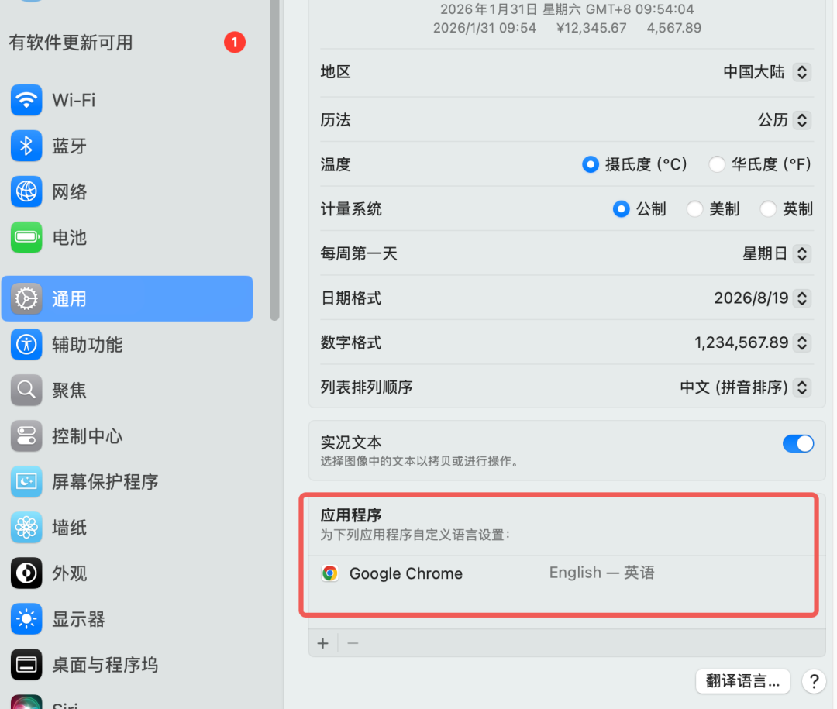Open the 日期格式 date format dropdown
The height and width of the screenshot is (709, 837).
802,298
